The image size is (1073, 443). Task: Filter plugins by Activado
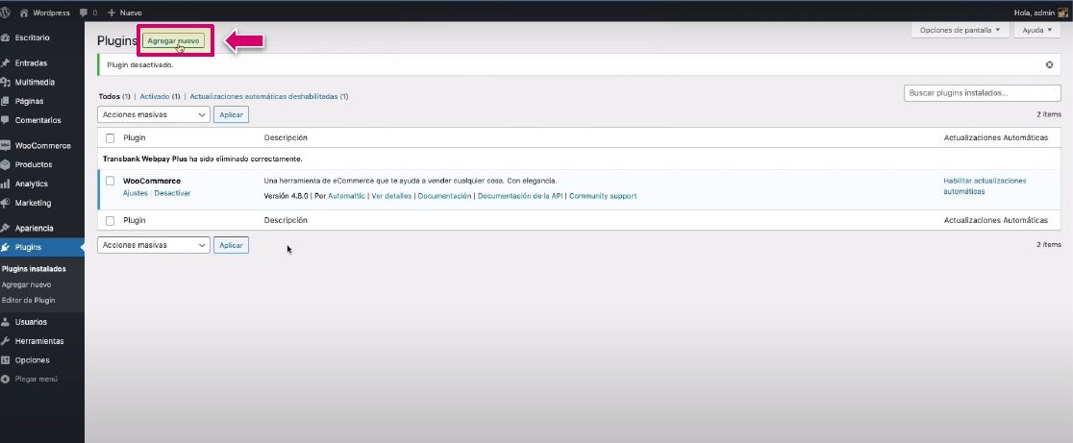155,96
